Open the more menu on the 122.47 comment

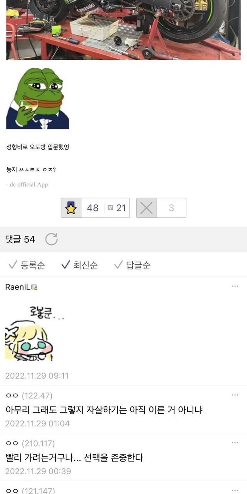(x=235, y=395)
